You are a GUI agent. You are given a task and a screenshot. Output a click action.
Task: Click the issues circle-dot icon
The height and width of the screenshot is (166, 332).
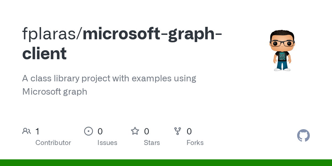[x=89, y=131]
